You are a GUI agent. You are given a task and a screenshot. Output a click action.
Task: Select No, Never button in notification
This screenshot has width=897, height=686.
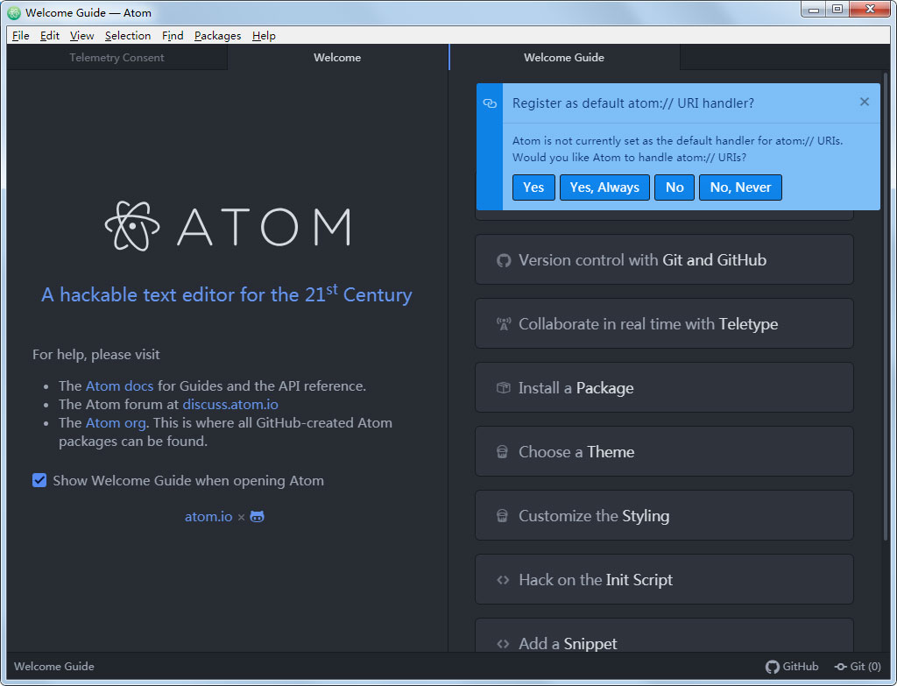point(740,187)
